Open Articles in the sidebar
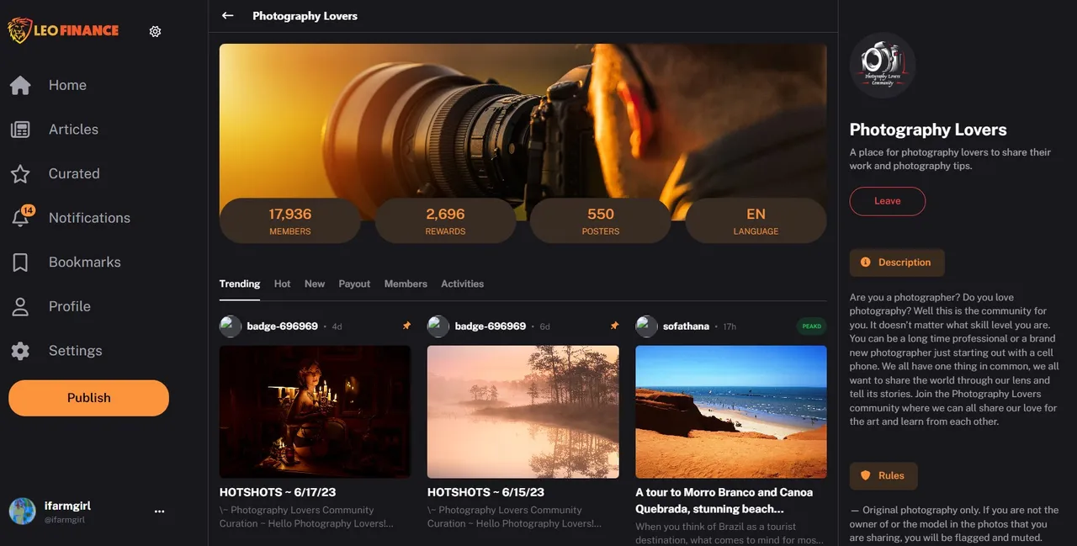Viewport: 1077px width, 546px height. pos(73,130)
